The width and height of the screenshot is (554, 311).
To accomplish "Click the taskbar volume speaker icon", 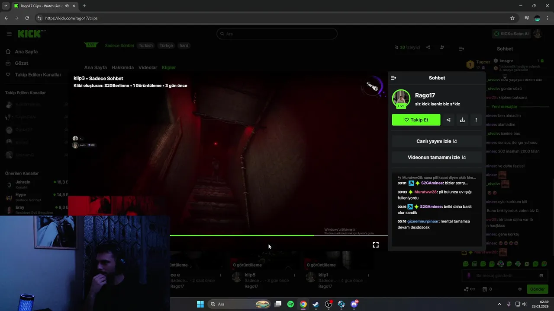I will [x=524, y=304].
